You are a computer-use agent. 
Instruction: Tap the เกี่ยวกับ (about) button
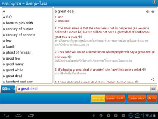coord(152,98)
